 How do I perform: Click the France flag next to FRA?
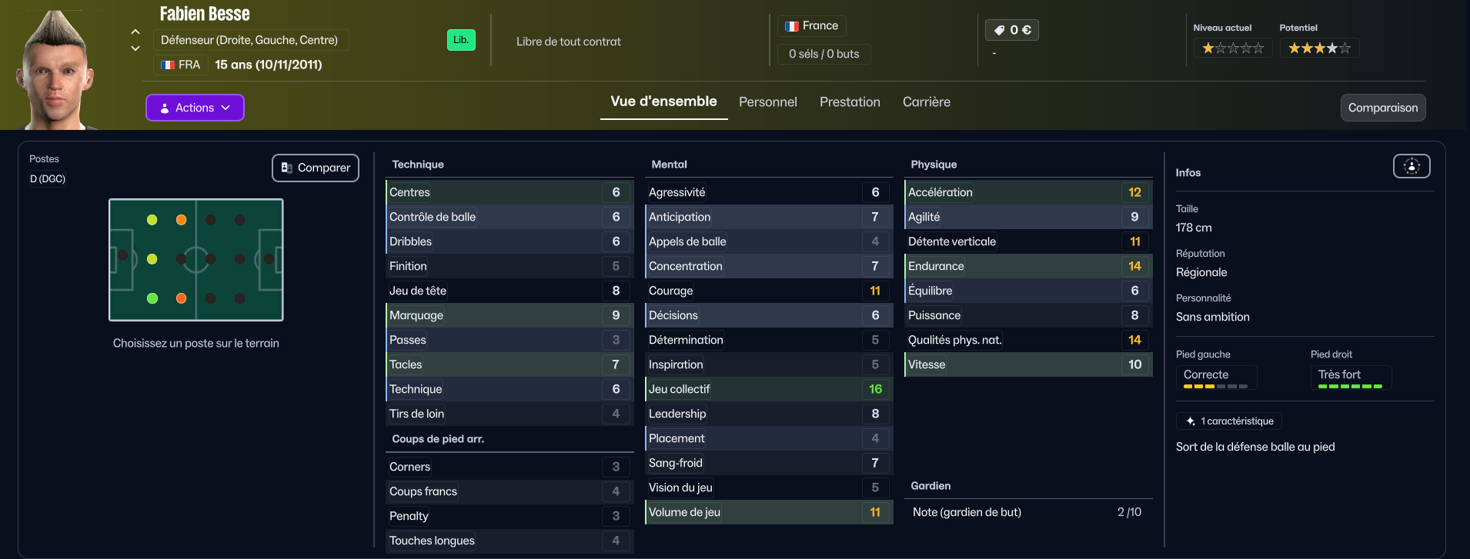(168, 65)
